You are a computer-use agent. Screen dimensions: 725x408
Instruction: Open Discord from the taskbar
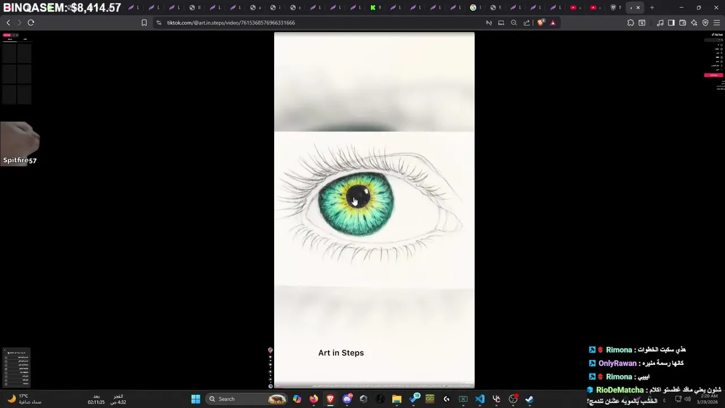point(347,399)
